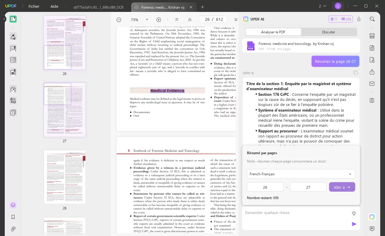This screenshot has width=385, height=236.
Task: Open the Bookmarks panel
Action: (x=13, y=217)
